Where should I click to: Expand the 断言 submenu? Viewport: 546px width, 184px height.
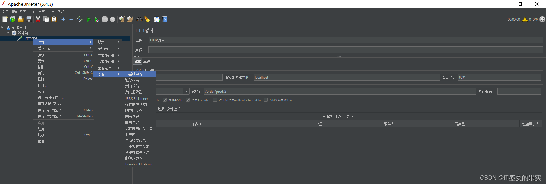pos(108,42)
